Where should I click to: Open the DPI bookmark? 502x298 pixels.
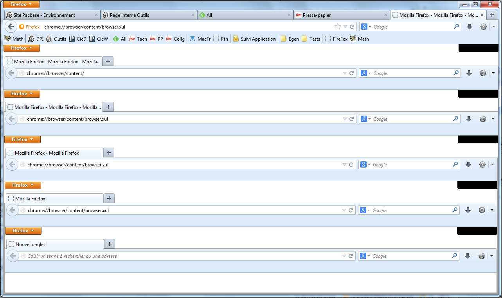[x=36, y=39]
